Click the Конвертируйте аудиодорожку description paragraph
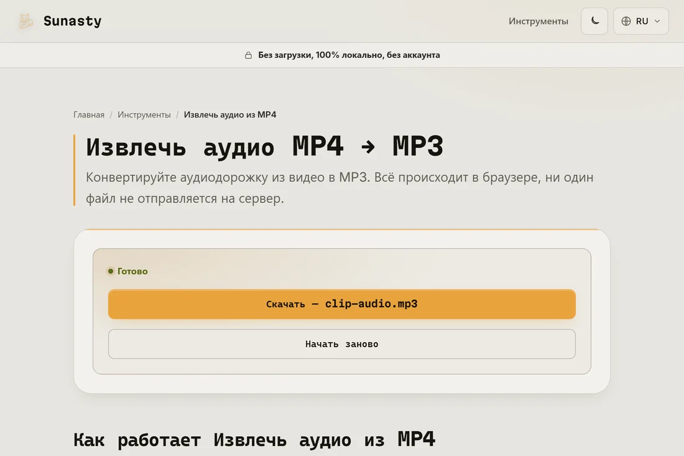The width and height of the screenshot is (684, 456). [340, 188]
